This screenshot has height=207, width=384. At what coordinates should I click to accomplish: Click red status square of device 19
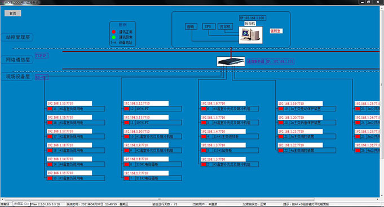click(281, 109)
